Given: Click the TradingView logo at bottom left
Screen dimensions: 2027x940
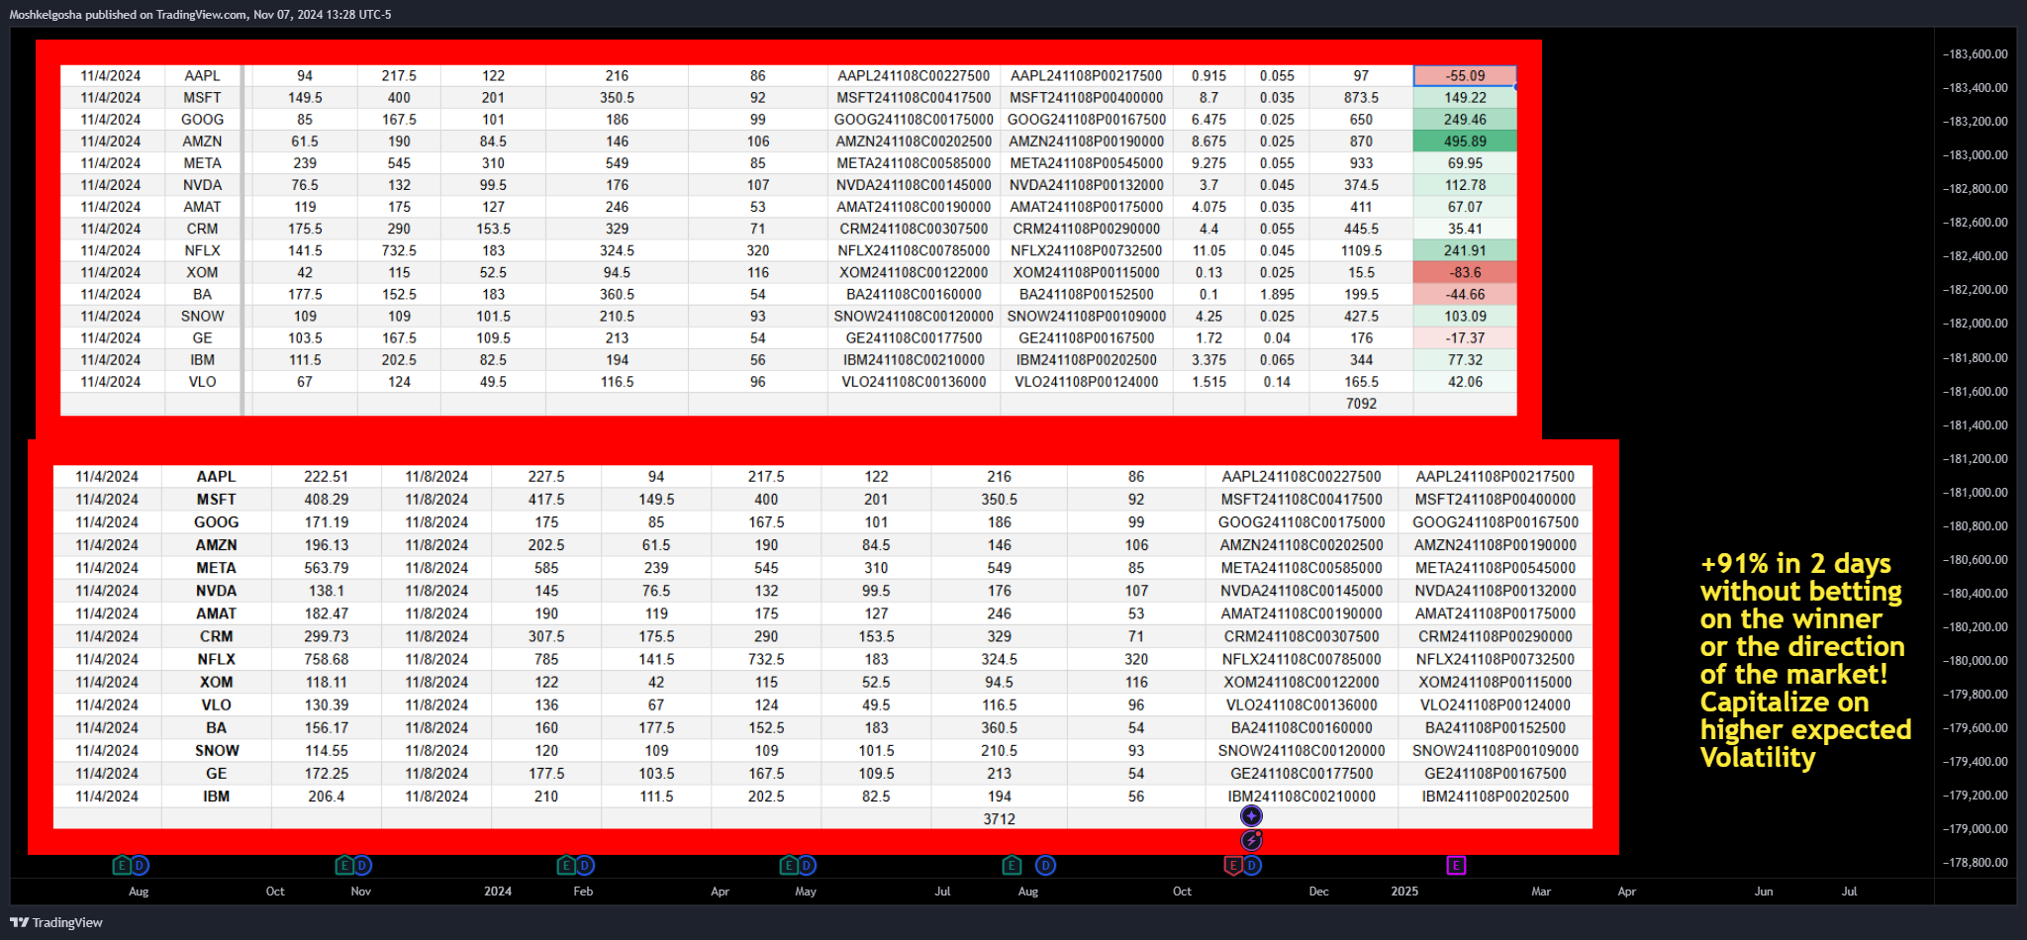Looking at the screenshot, I should coord(56,922).
